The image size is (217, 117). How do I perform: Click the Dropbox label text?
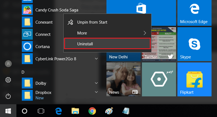click(x=43, y=93)
